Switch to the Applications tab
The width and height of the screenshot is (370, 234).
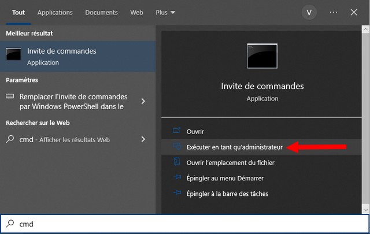tap(55, 12)
